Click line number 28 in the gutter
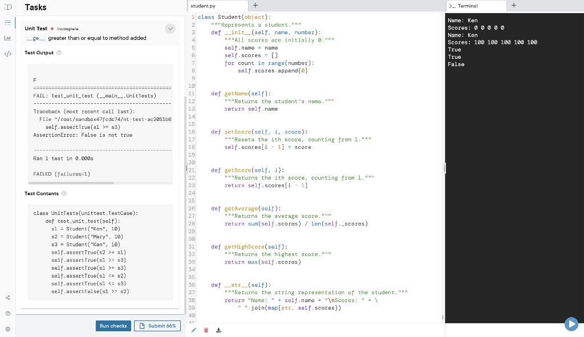The height and width of the screenshot is (337, 584). [192, 224]
